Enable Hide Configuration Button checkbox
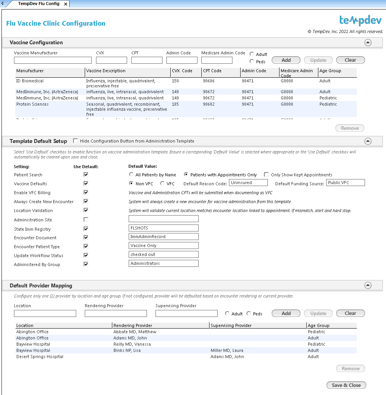Screen dimensions: 386x395 75,141
